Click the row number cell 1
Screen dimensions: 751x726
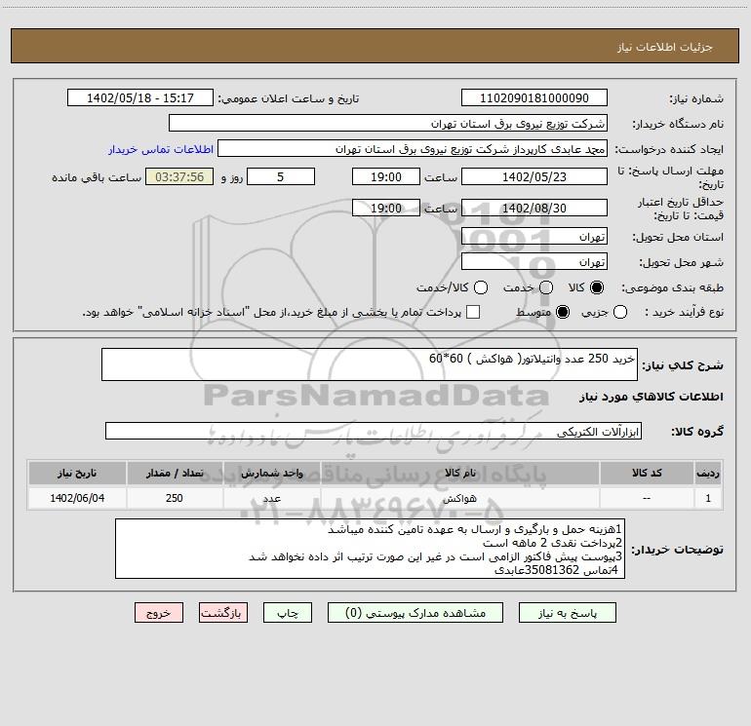click(708, 498)
